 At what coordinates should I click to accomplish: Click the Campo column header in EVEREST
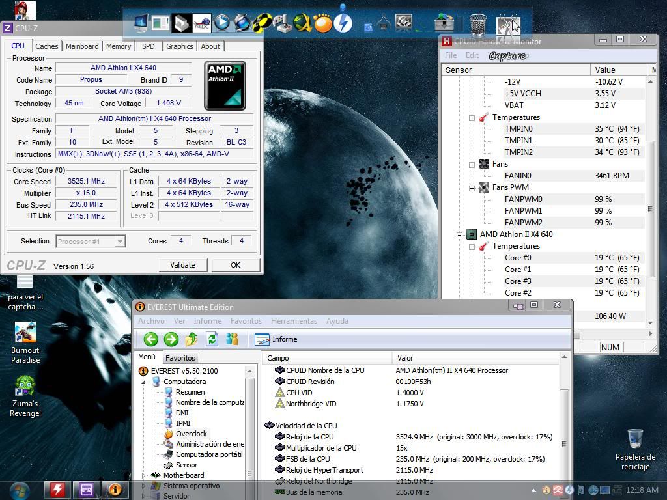327,358
